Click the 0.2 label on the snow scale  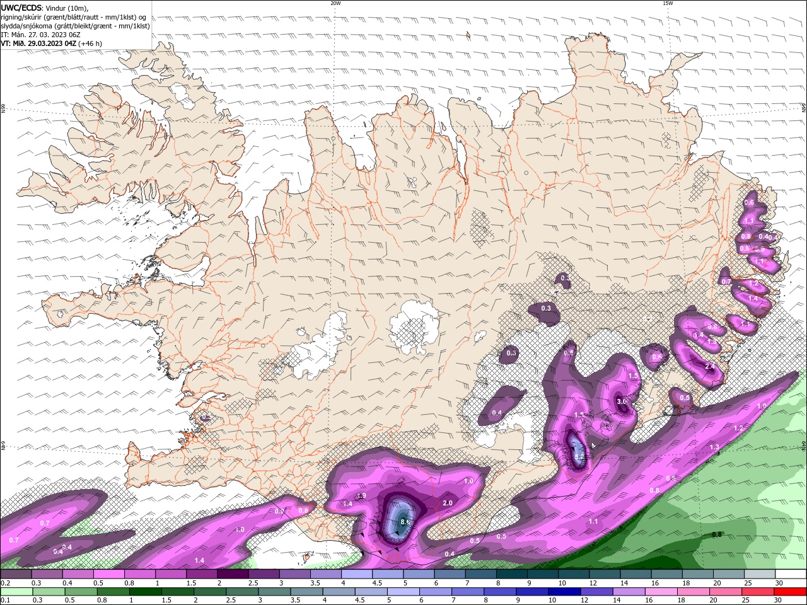[x=5, y=584]
